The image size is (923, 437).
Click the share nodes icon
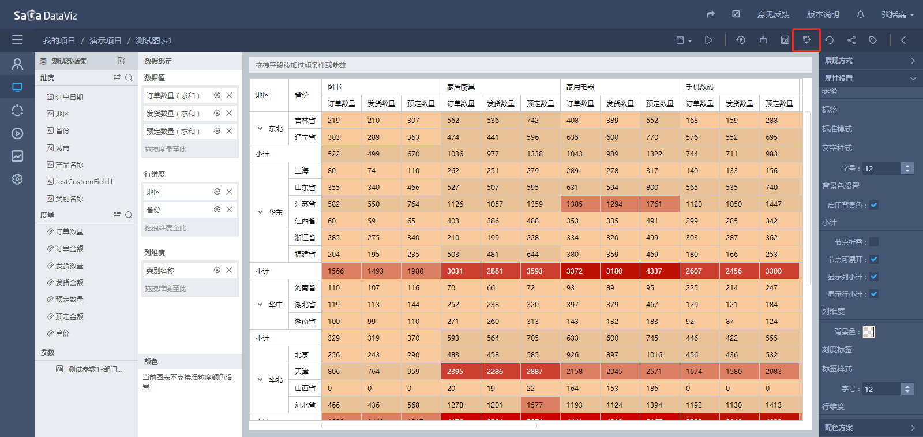[851, 40]
